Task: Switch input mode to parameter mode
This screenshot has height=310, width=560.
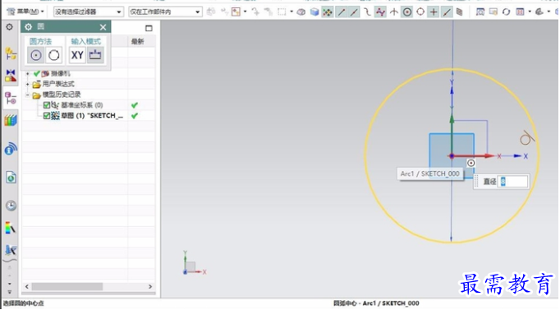Action: click(x=95, y=55)
